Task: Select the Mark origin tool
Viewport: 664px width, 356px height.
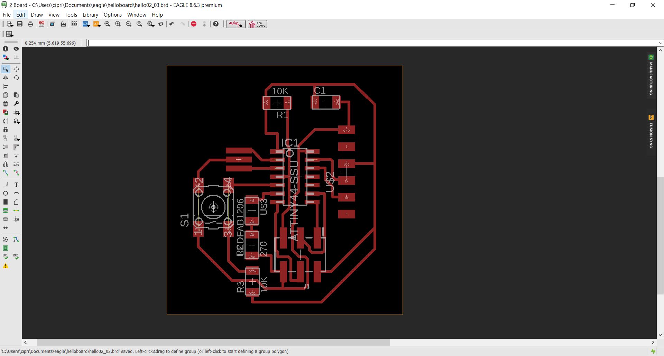Action: (16, 57)
